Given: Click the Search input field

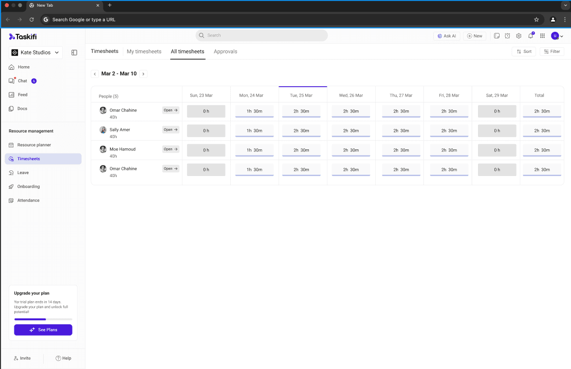Looking at the screenshot, I should tap(262, 35).
